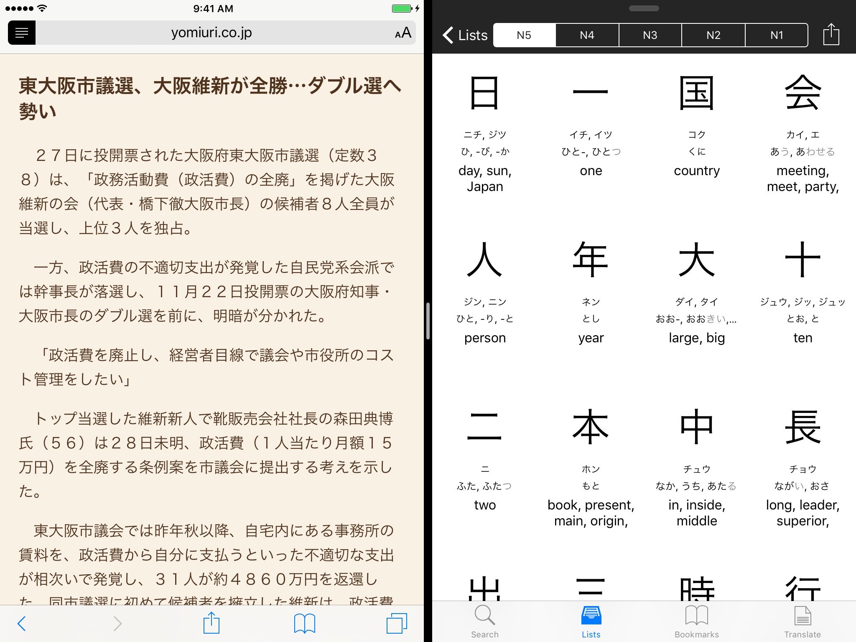Screen dimensions: 856x642
Task: Expand the text size controls AA
Action: pyautogui.click(x=399, y=33)
